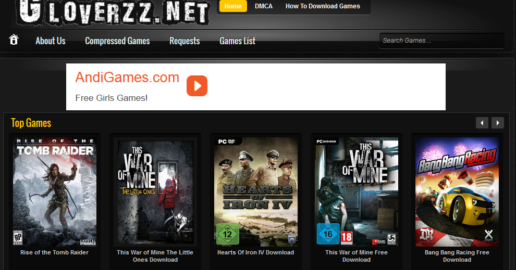This screenshot has height=270, width=516.
Task: Click Hearts Of Iron IV Download link
Action: point(256,252)
